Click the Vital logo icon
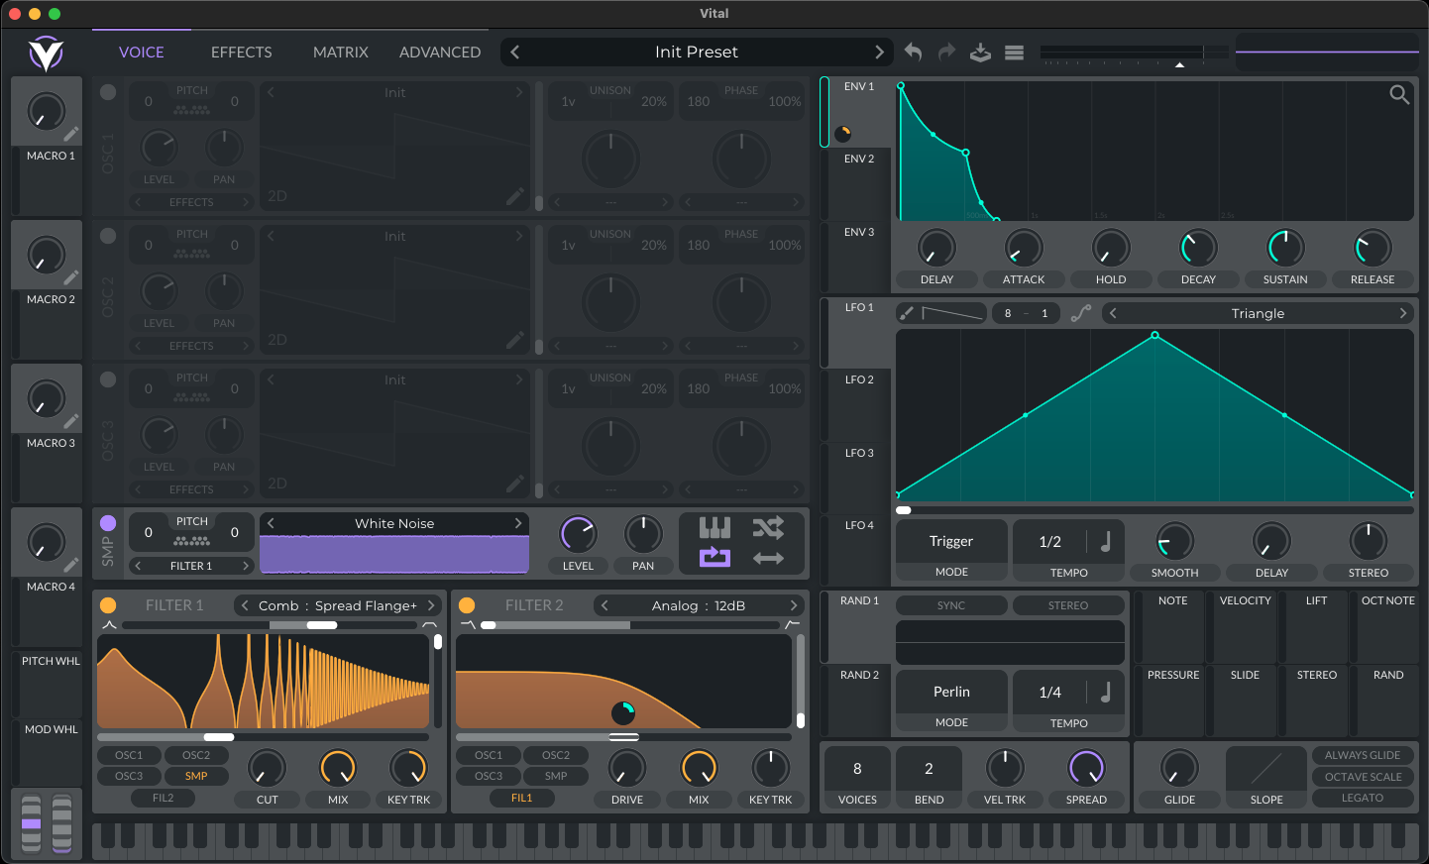The image size is (1429, 864). pyautogui.click(x=46, y=53)
